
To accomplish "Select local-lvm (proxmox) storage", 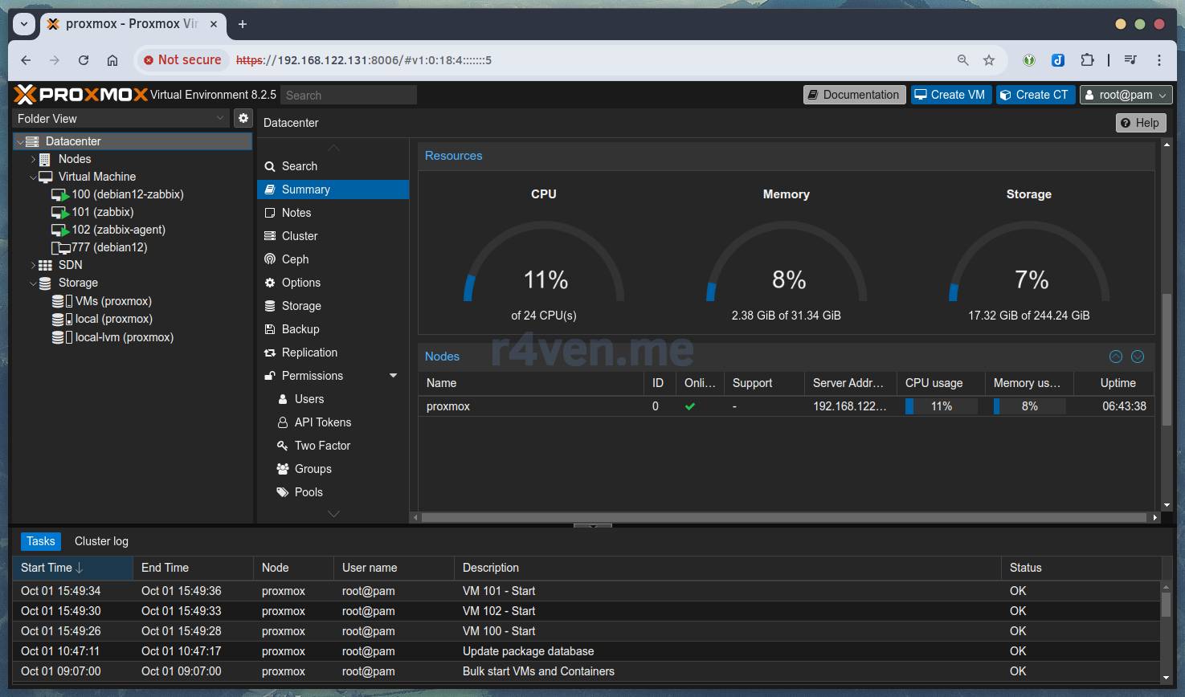I will click(124, 337).
